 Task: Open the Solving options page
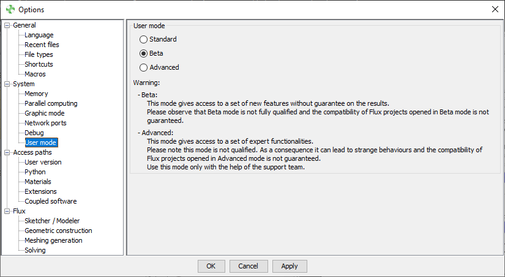[x=35, y=250]
